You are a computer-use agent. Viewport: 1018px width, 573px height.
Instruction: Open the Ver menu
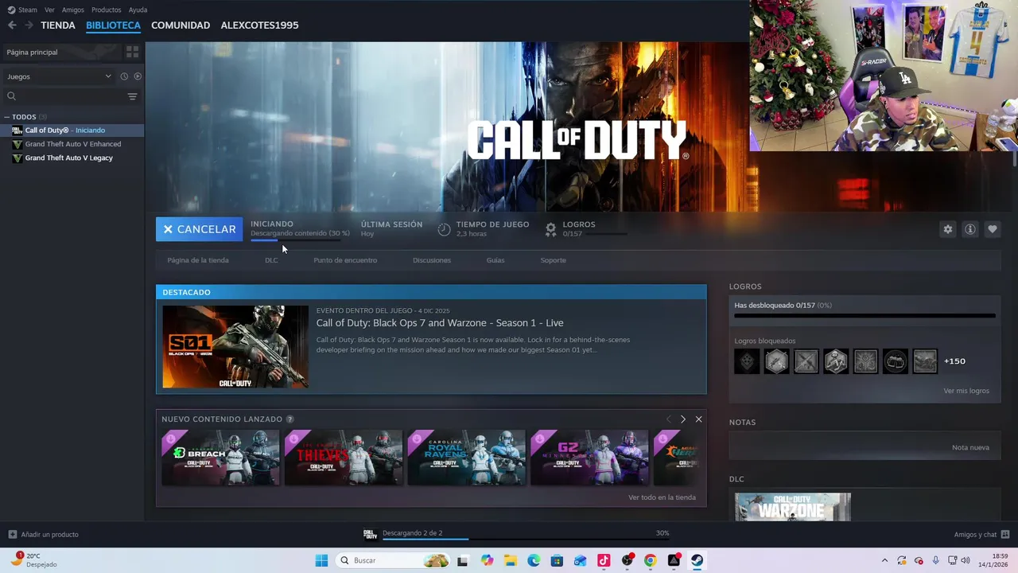point(49,10)
